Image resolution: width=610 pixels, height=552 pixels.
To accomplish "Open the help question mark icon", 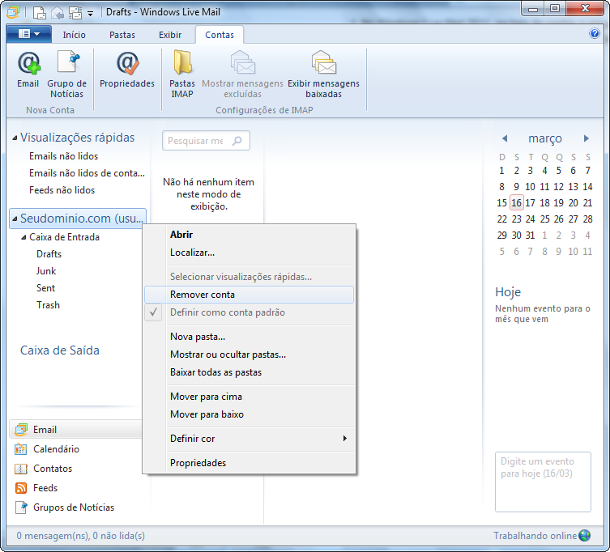I will coord(595,34).
